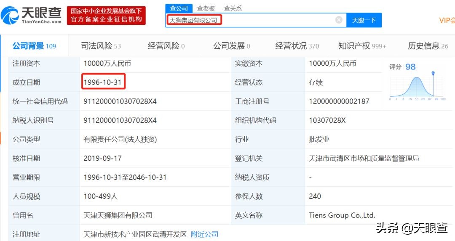Click the TianYanCha logo

click(x=31, y=15)
